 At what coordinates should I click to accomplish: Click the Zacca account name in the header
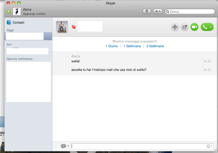(x=27, y=9)
